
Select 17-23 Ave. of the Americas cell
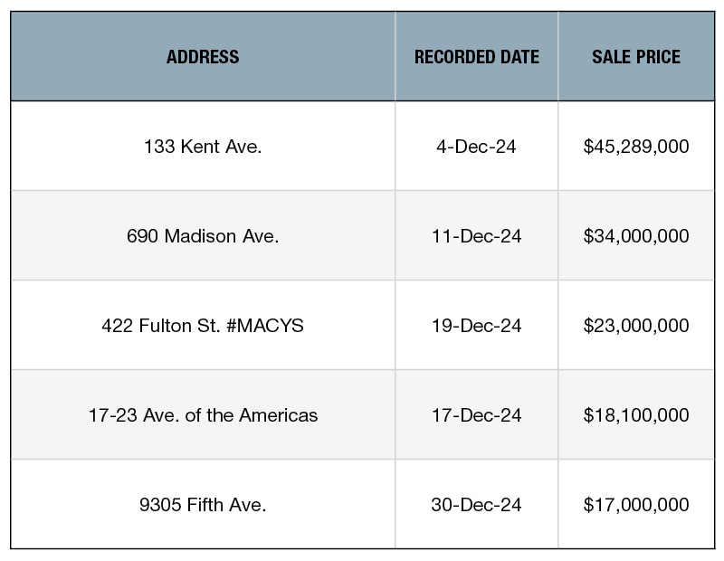click(203, 415)
